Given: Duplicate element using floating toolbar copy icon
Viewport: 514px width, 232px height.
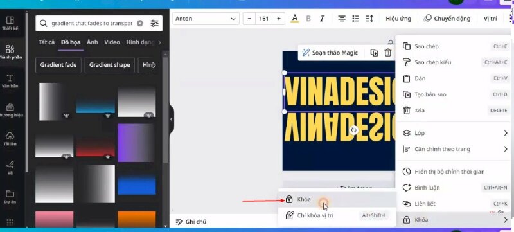Looking at the screenshot, I should click(x=374, y=53).
